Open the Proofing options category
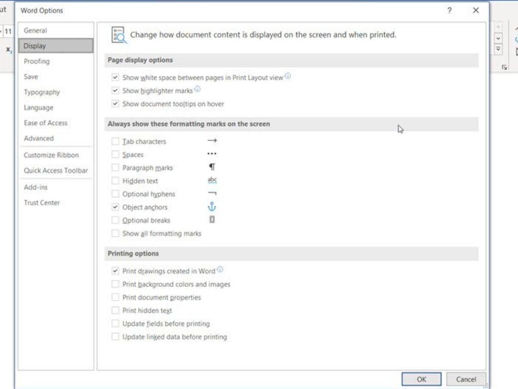Image resolution: width=518 pixels, height=389 pixels. point(37,61)
